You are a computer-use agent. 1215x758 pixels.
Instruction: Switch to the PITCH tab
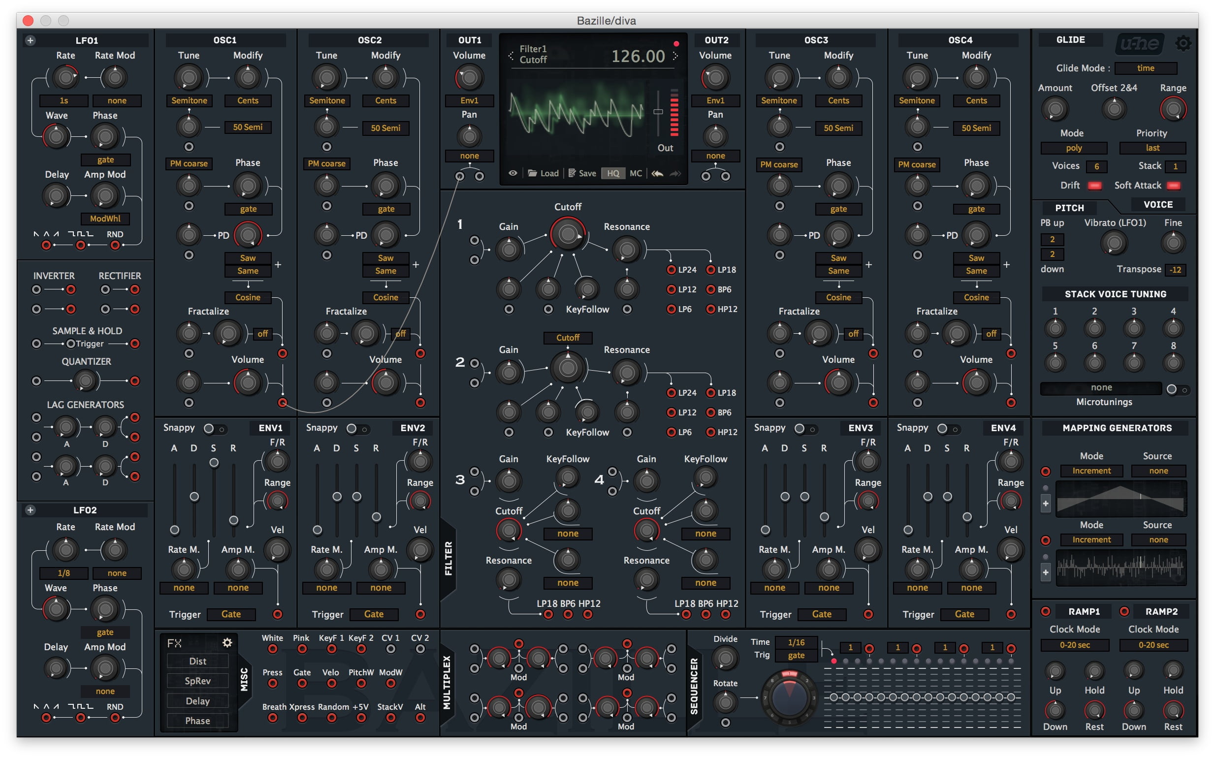[x=1069, y=208]
